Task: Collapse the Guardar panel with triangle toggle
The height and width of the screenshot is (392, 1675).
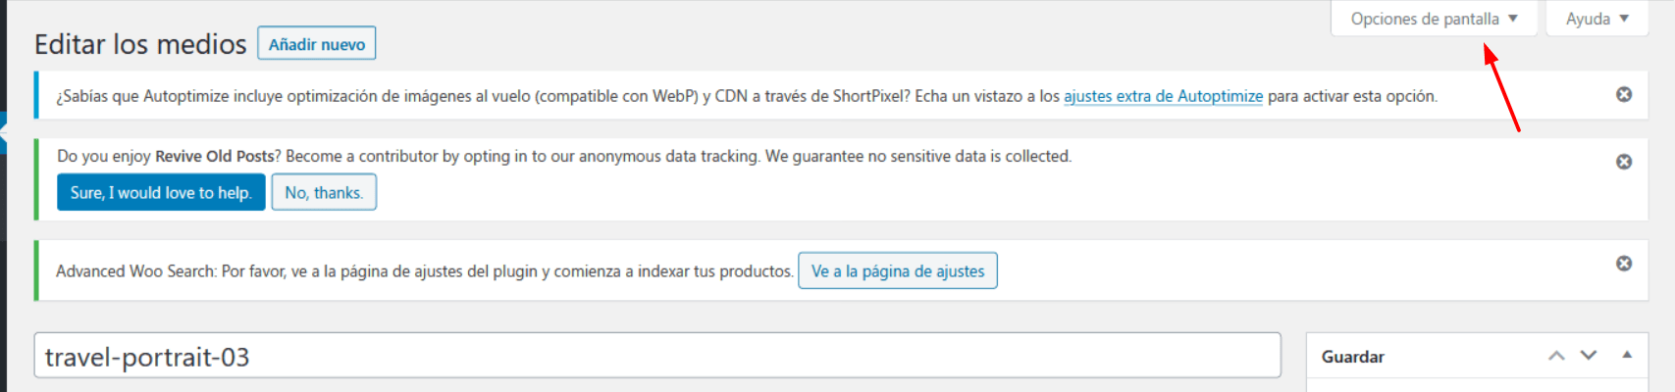Action: click(1627, 355)
